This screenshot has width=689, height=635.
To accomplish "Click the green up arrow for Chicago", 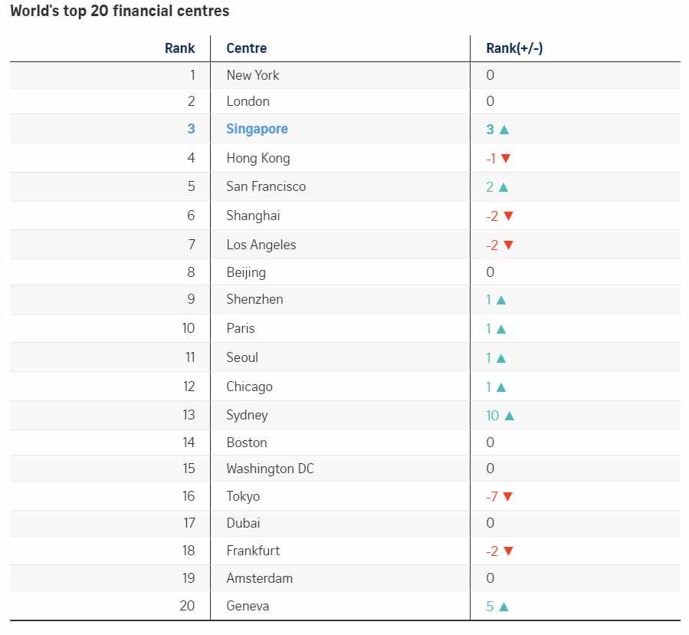I will click(501, 387).
